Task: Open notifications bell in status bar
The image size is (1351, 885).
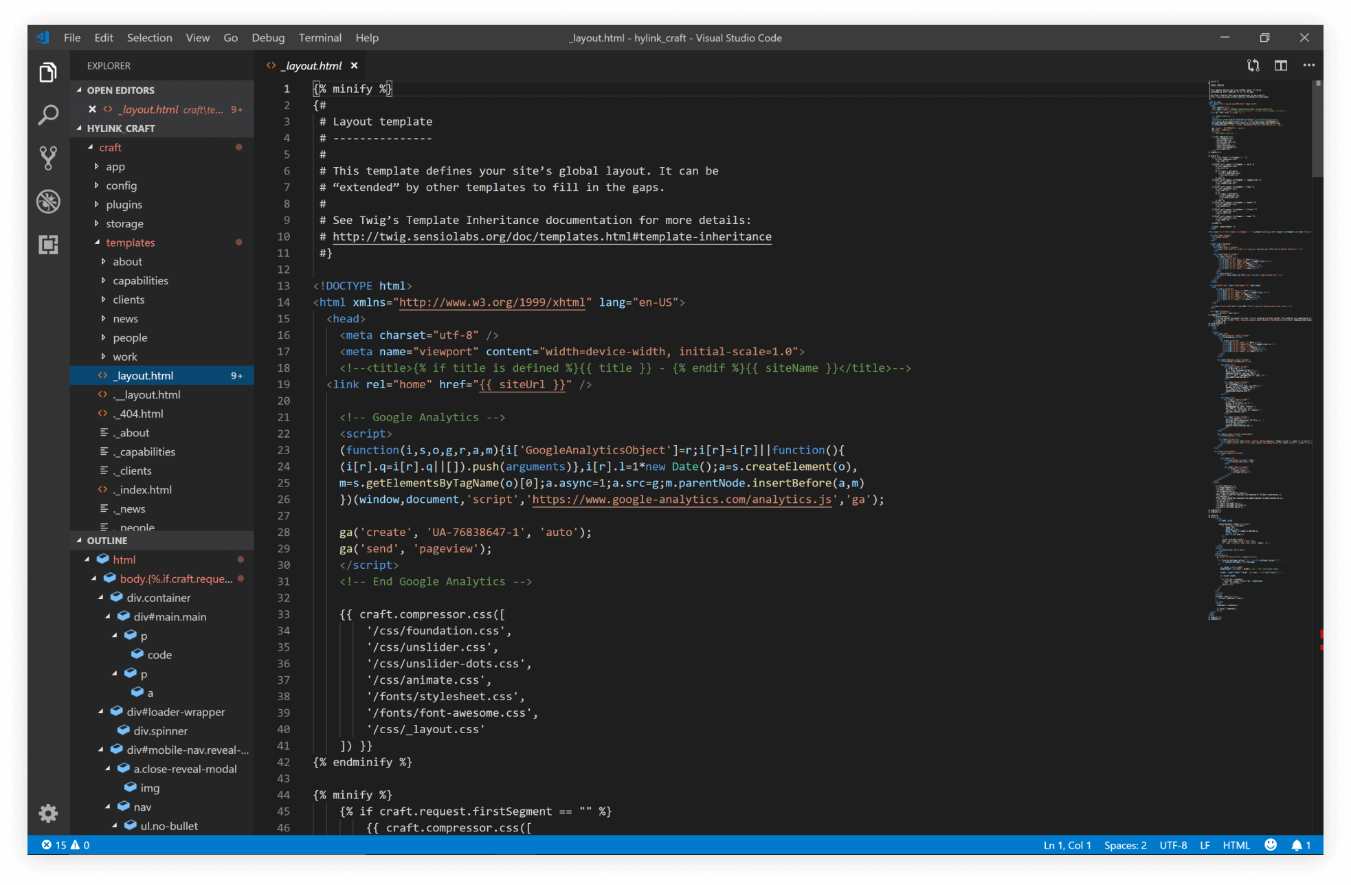Action: tap(1301, 845)
